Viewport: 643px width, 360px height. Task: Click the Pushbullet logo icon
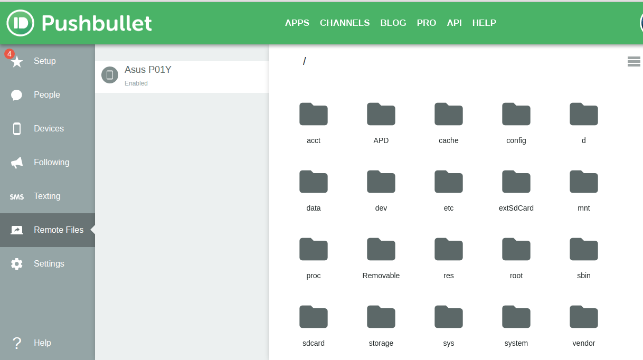click(x=21, y=23)
